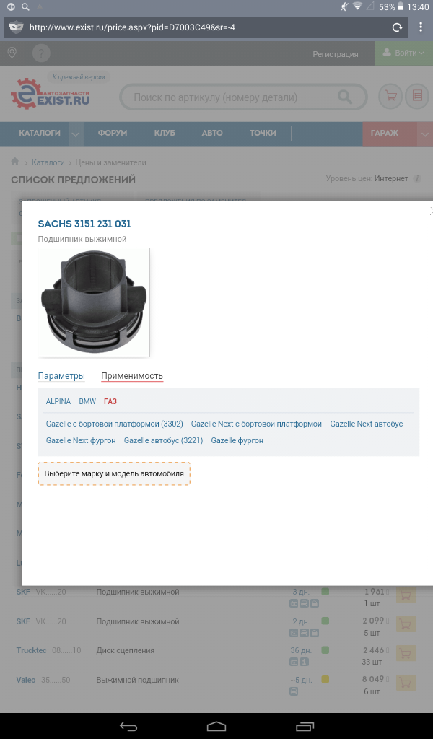This screenshot has height=739, width=433.
Task: Click the search magnifier icon
Action: (x=345, y=97)
